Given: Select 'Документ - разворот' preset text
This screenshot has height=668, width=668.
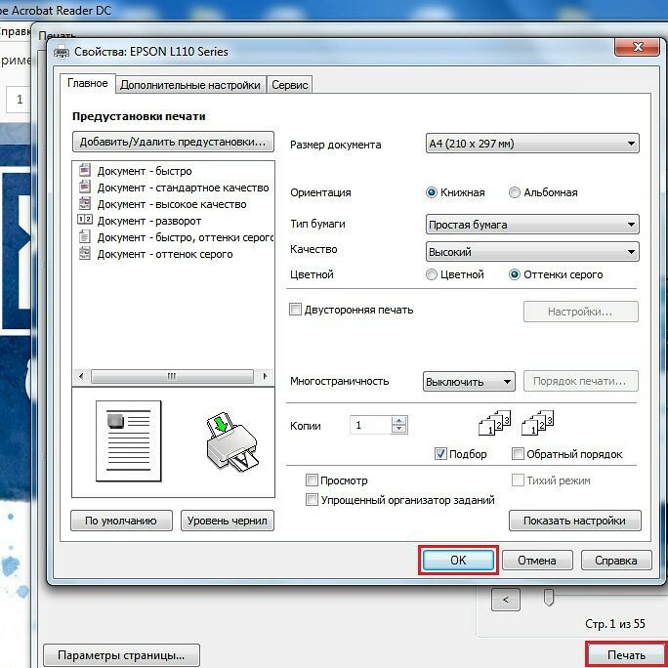Looking at the screenshot, I should coord(149,221).
